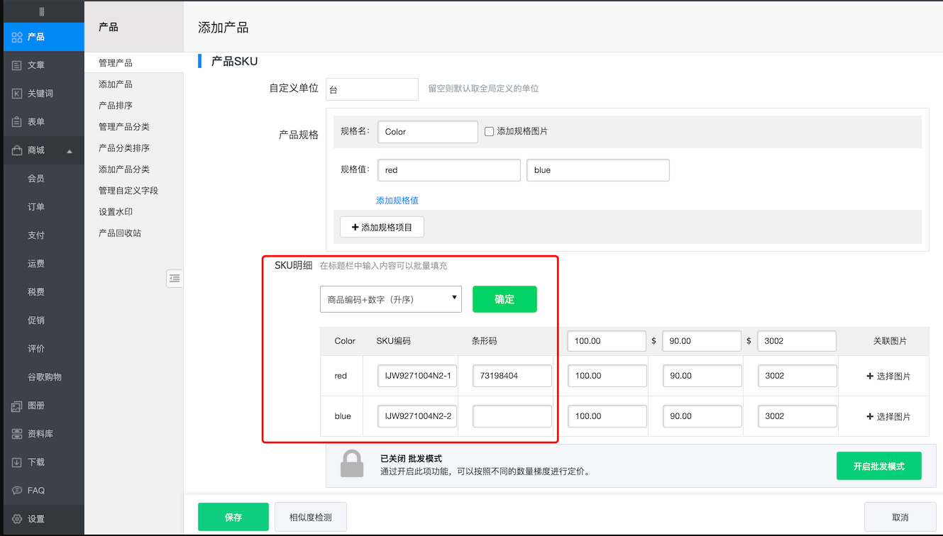
Task: Click the lock icon for 批发模式
Action: (353, 466)
